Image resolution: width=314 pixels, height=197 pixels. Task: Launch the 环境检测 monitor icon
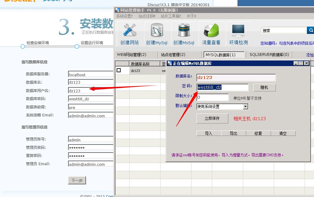coord(238,31)
